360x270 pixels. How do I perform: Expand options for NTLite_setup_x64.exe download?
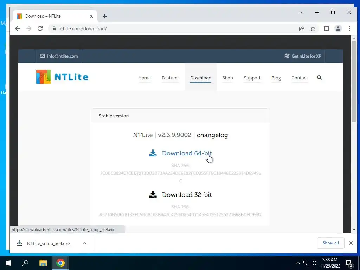[85, 243]
